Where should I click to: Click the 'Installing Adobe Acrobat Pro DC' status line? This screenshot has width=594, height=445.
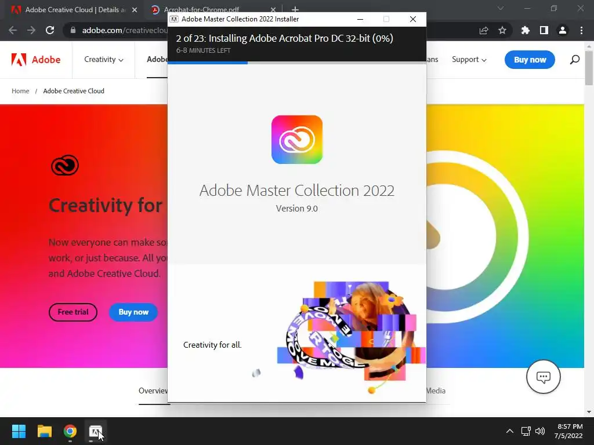tap(284, 38)
